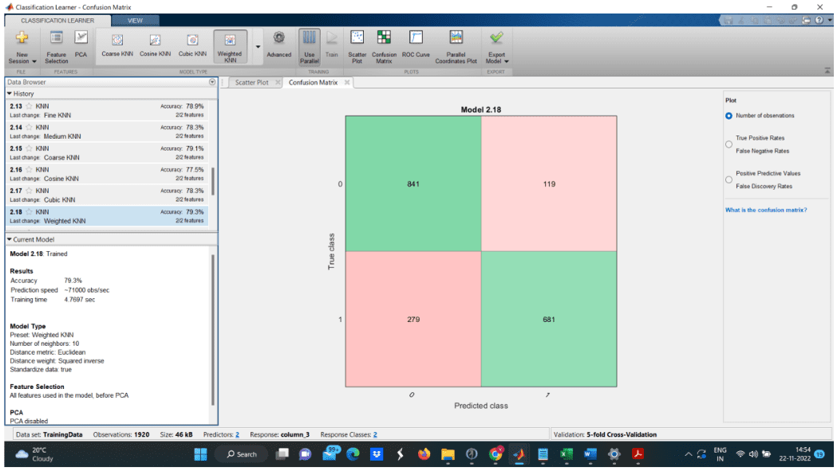The image size is (837, 471).
Task: Click the Train button
Action: [331, 45]
